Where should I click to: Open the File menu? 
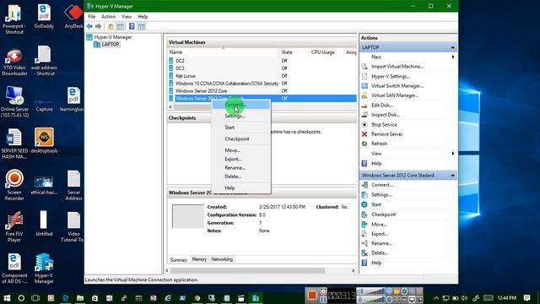(92, 17)
